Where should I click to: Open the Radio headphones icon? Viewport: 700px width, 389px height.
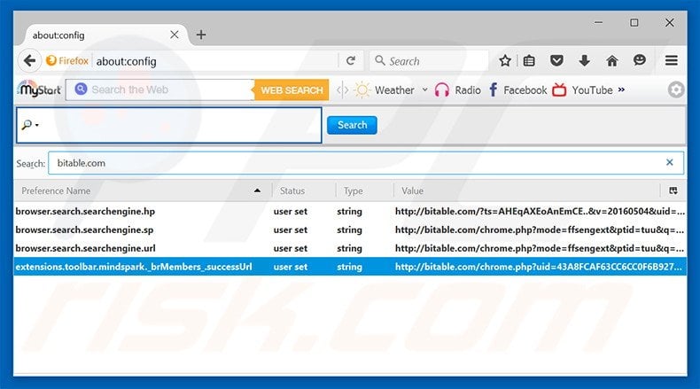point(442,90)
